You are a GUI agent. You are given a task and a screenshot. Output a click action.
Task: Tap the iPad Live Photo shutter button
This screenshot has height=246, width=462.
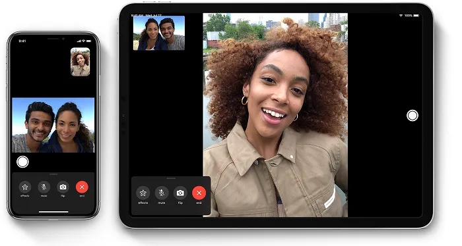412,116
